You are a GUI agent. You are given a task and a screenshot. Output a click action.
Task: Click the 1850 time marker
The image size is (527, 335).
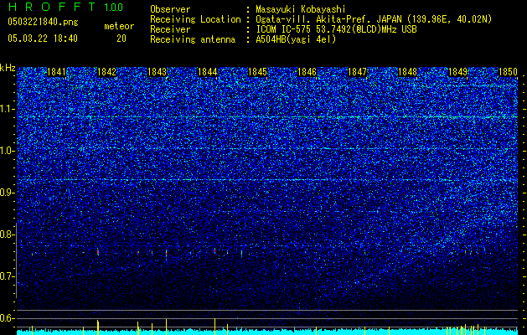click(508, 72)
